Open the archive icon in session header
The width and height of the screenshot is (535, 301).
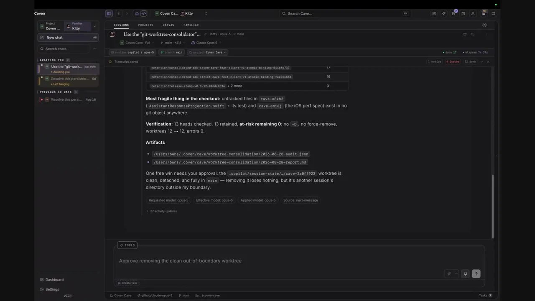click(x=465, y=34)
